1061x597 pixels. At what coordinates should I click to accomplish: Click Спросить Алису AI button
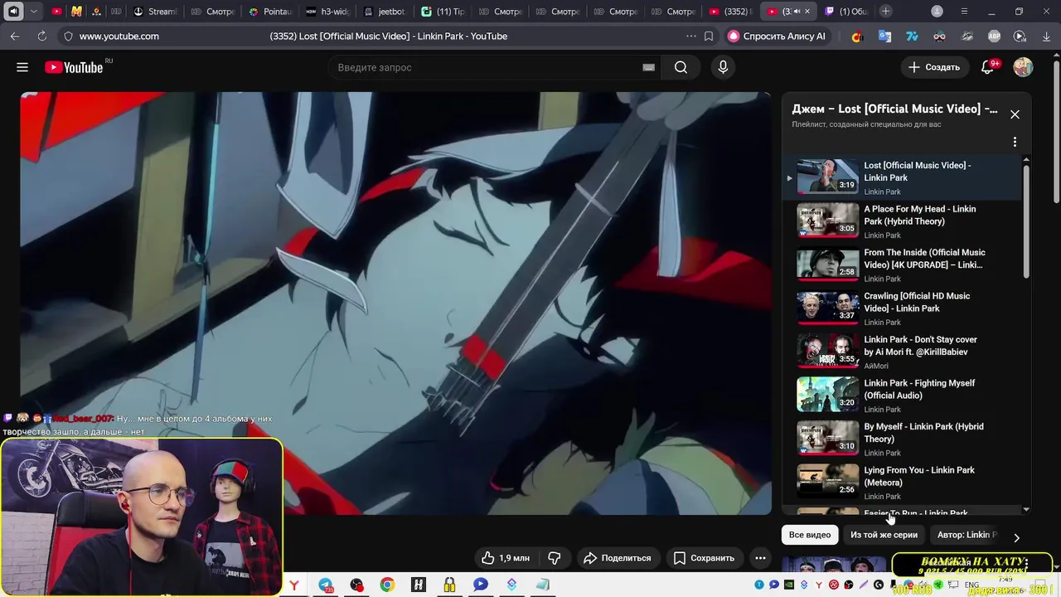point(777,36)
